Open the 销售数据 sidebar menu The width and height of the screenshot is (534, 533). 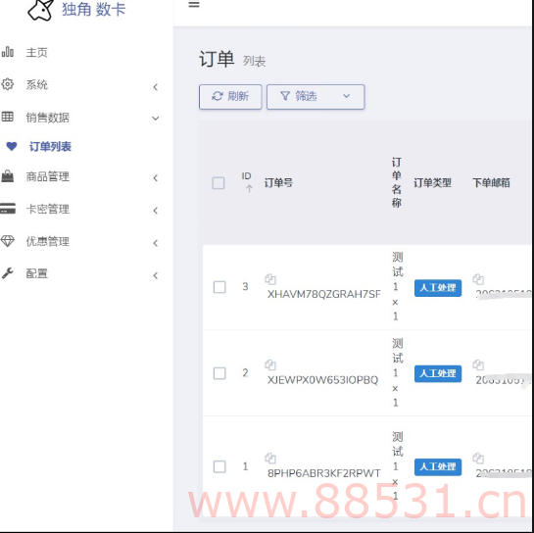(x=48, y=118)
